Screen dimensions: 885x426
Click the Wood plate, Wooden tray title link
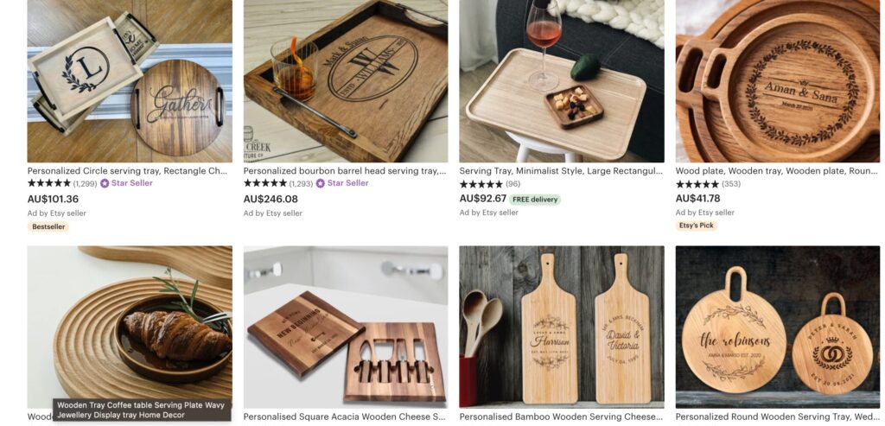click(777, 171)
